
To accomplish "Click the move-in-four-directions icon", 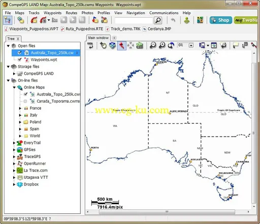I will [131, 45].
